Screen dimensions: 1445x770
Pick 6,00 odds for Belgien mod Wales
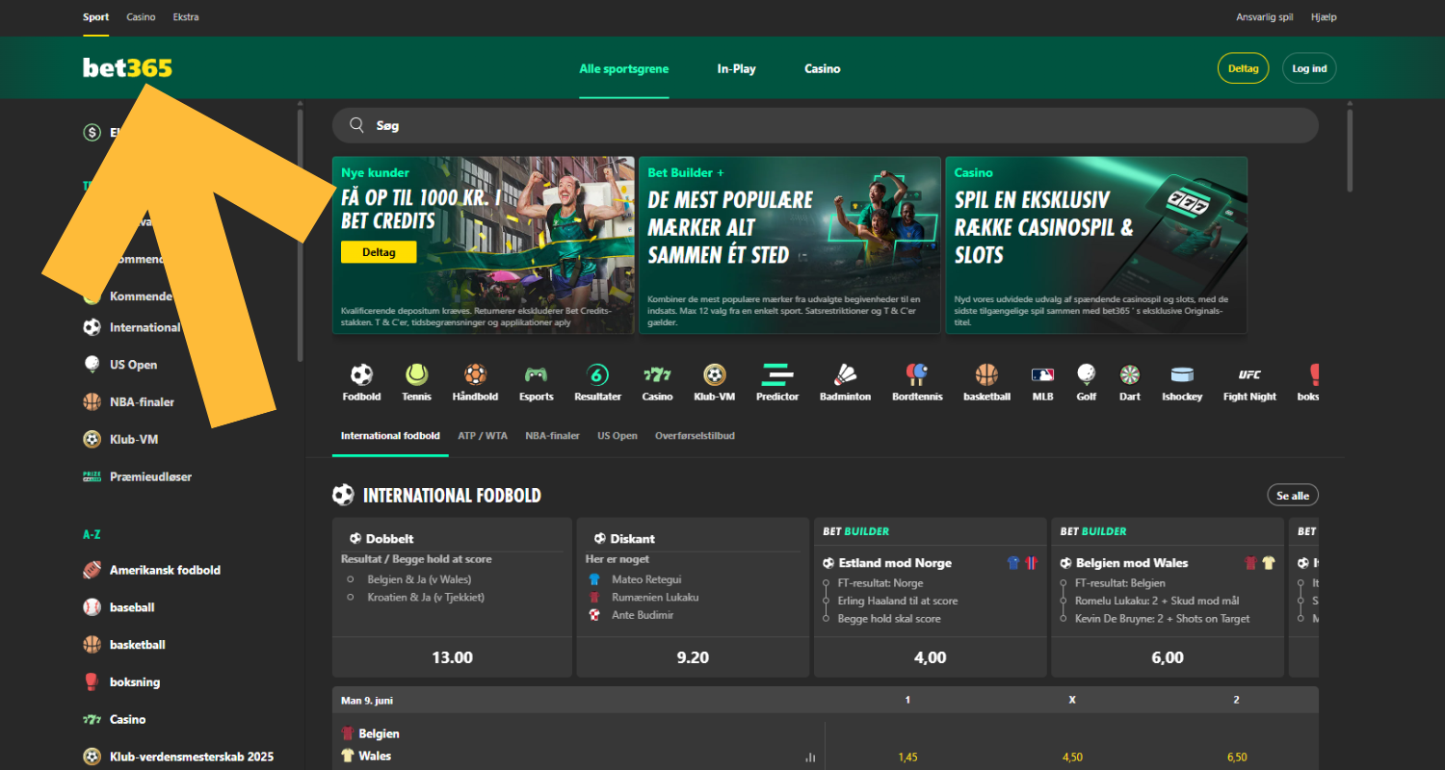[x=1168, y=658]
